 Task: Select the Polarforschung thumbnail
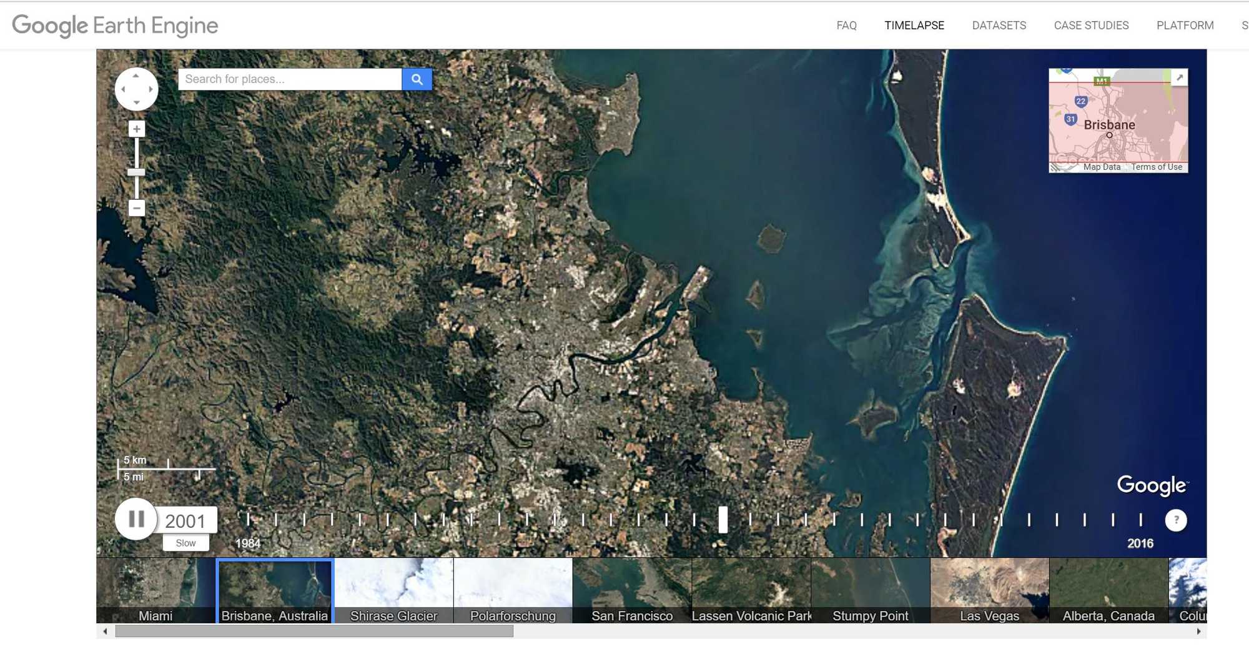pos(513,590)
